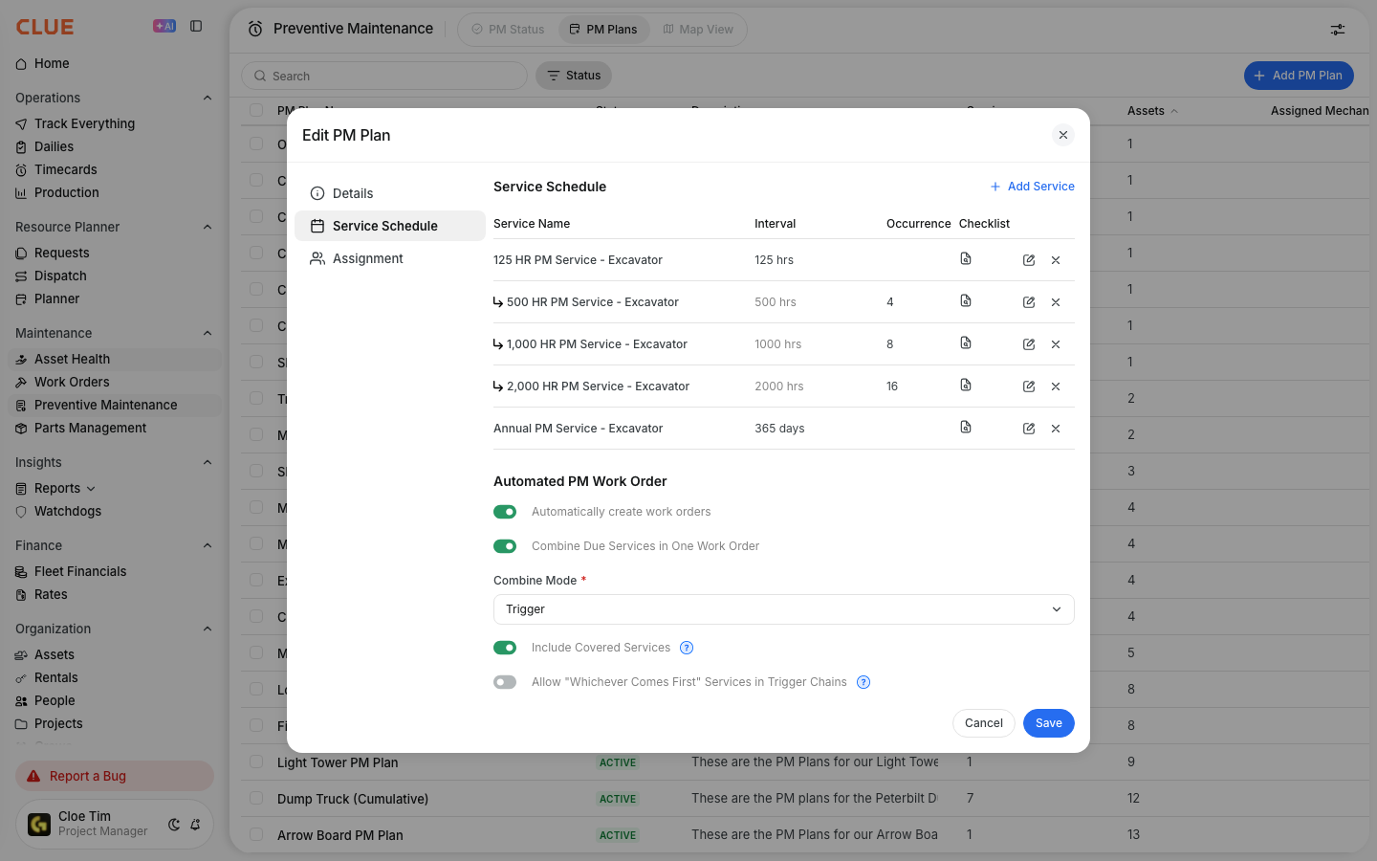Viewport: 1377px width, 861px height.
Task: Collapse the Finance sidebar section
Action: pyautogui.click(x=208, y=545)
